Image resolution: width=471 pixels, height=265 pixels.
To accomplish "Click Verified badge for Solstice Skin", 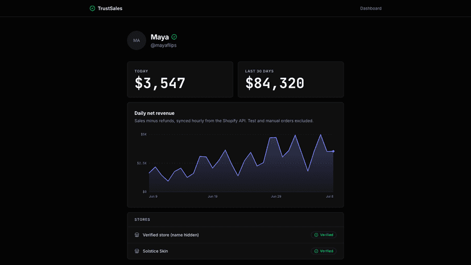I will tap(324, 251).
